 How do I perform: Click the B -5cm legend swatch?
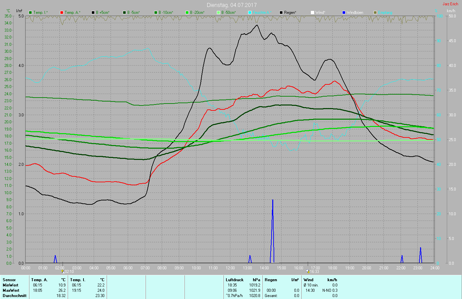(124, 13)
